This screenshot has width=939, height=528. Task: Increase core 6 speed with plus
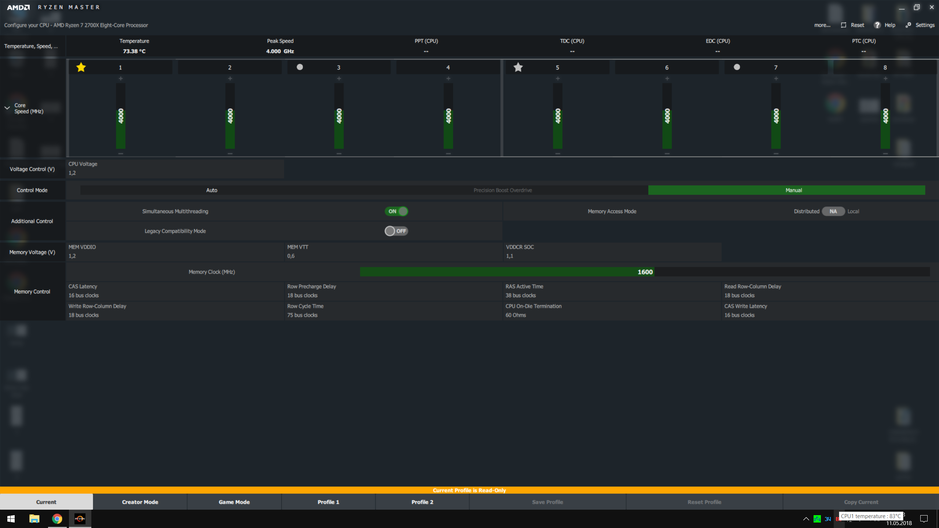[x=667, y=78]
